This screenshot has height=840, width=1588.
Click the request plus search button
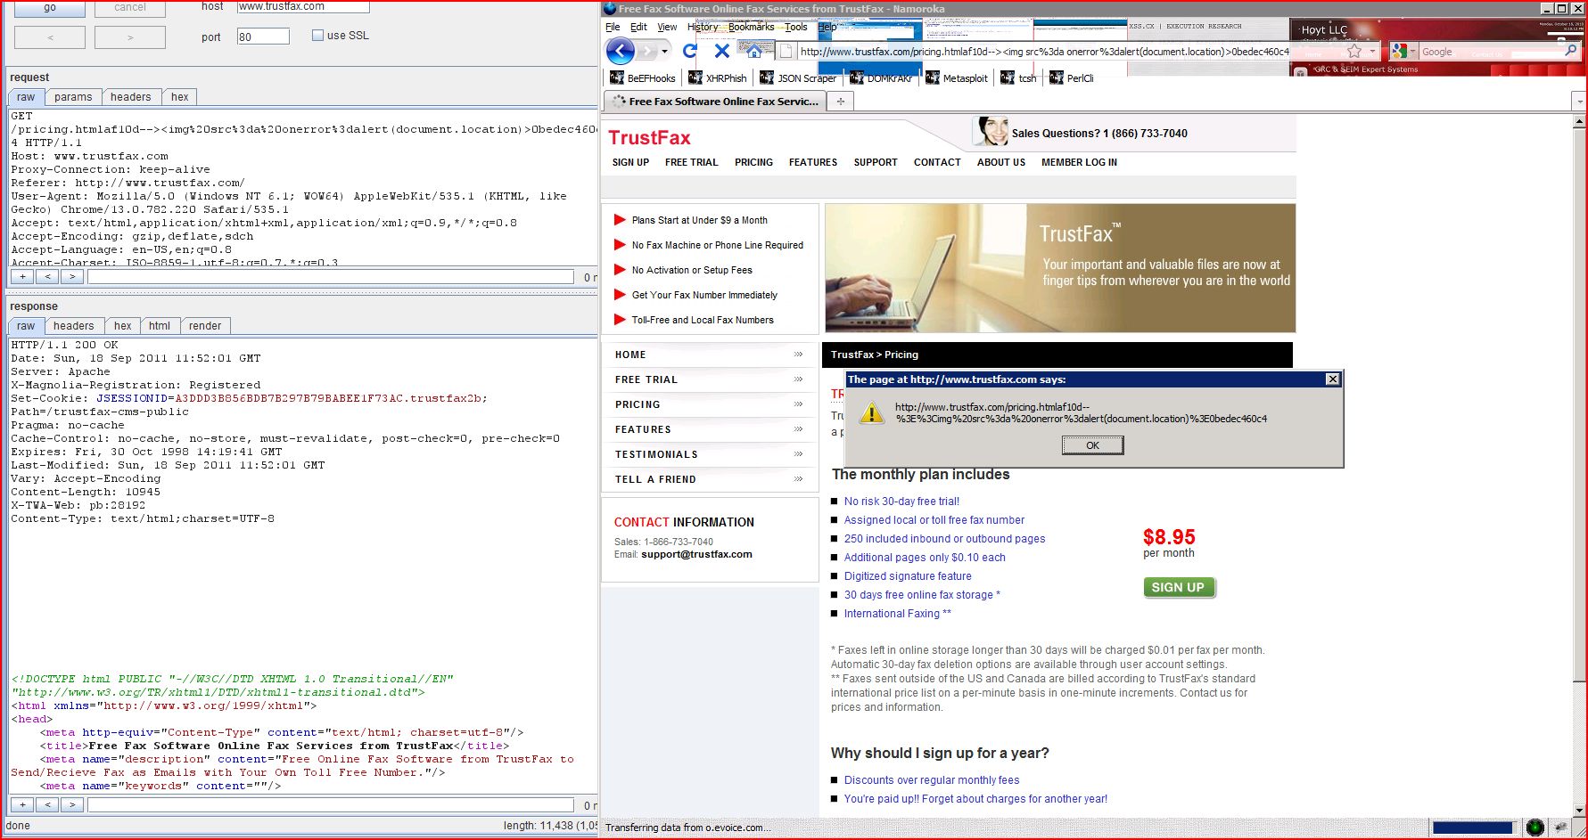click(22, 277)
